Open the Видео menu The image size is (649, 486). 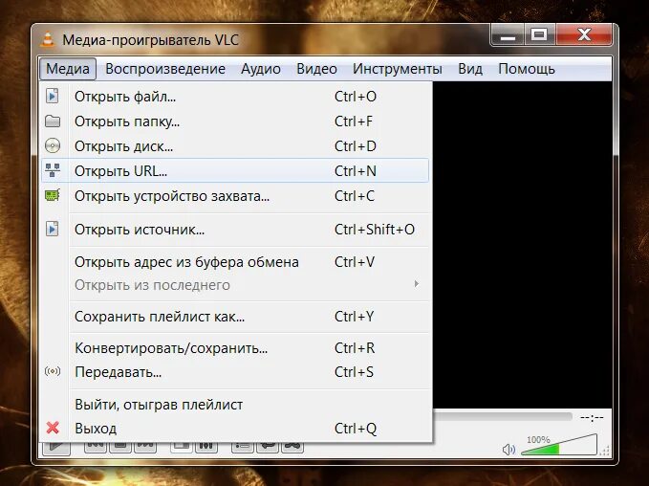(x=316, y=69)
